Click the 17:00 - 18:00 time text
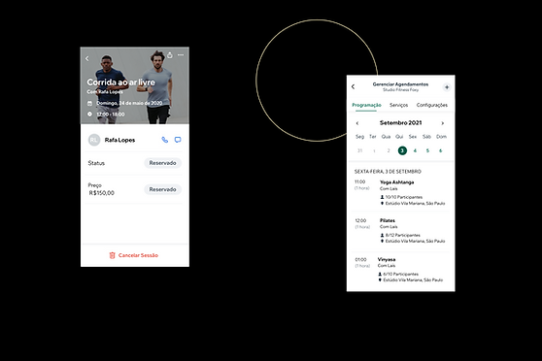The height and width of the screenshot is (361, 542). [111, 114]
